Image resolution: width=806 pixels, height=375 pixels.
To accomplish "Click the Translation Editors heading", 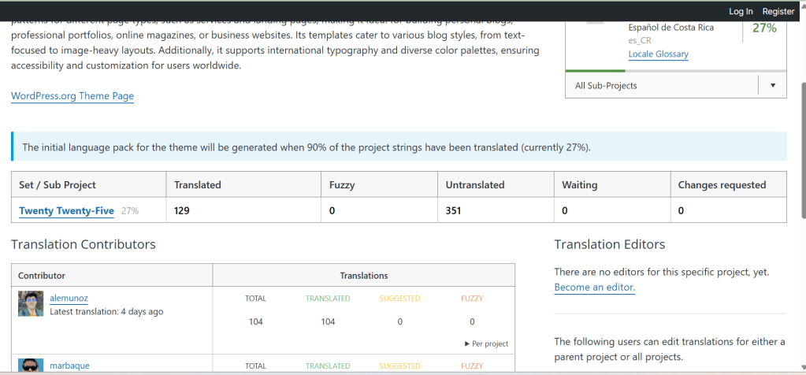I will click(610, 244).
